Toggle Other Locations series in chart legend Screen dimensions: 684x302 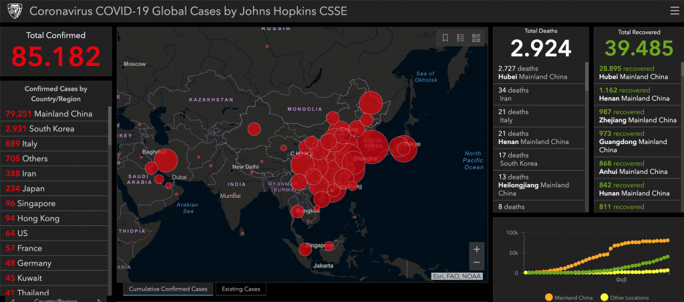tap(624, 297)
